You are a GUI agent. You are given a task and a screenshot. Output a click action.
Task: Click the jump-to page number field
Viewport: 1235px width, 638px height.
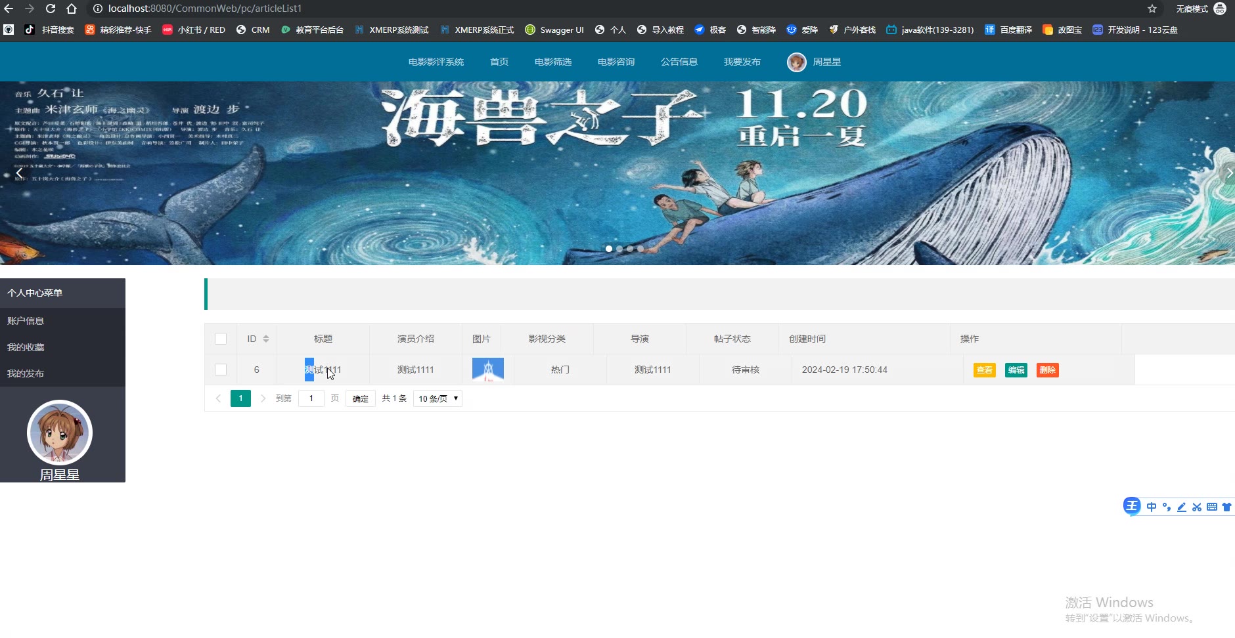coord(311,398)
